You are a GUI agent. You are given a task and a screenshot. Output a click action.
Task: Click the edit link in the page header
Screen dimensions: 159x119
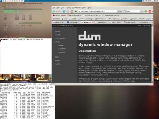[140, 26]
